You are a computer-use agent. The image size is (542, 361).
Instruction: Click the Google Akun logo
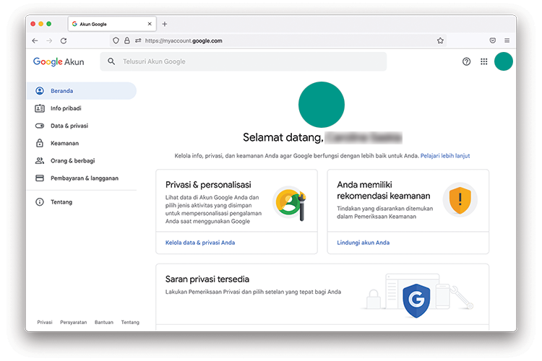(x=59, y=61)
